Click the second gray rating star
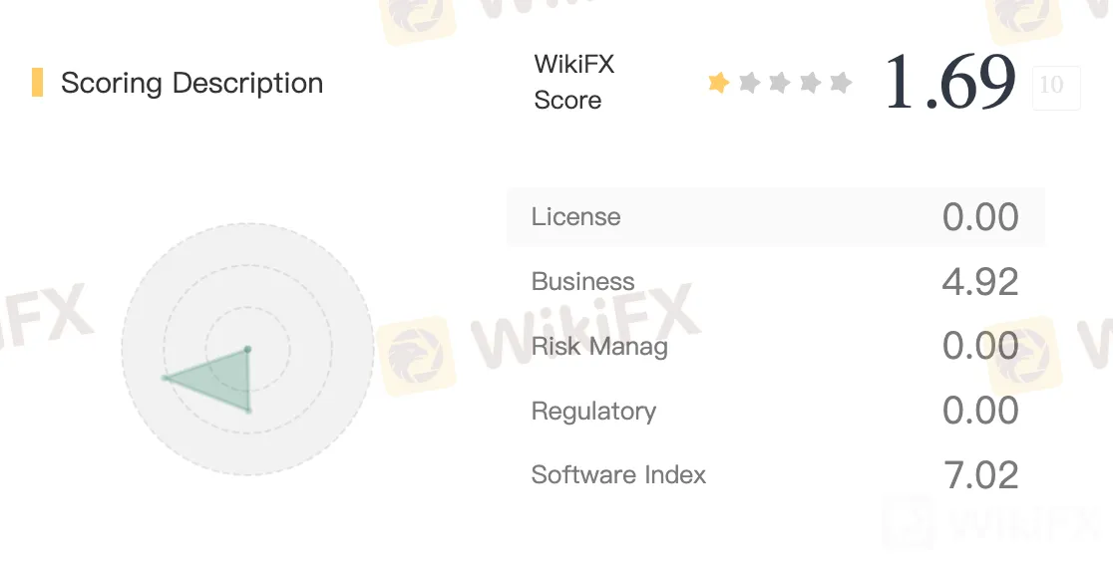Image resolution: width=1113 pixels, height=570 pixels. [x=750, y=83]
